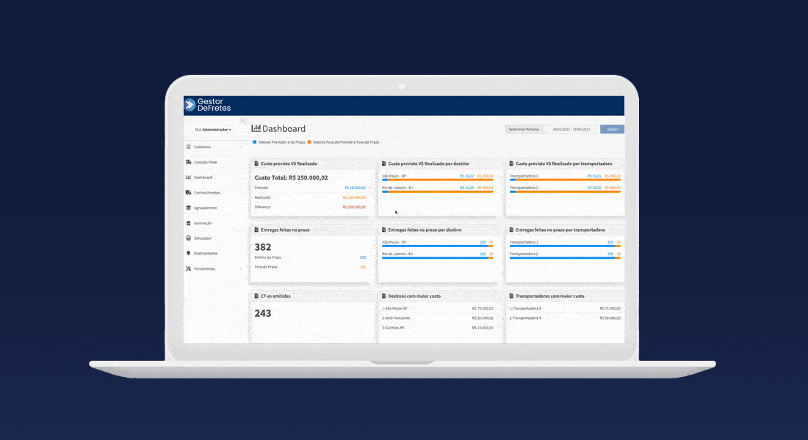Screen dimensions: 808x440
Task: Select the Dashboard menu item label
Action: tap(203, 177)
